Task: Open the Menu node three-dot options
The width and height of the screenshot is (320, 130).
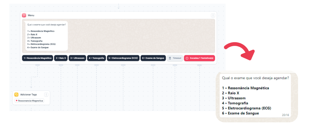Action: 213,15
